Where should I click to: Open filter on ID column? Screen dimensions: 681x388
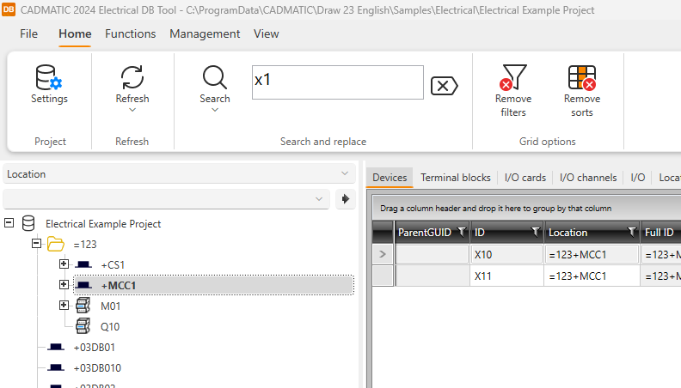pos(536,233)
